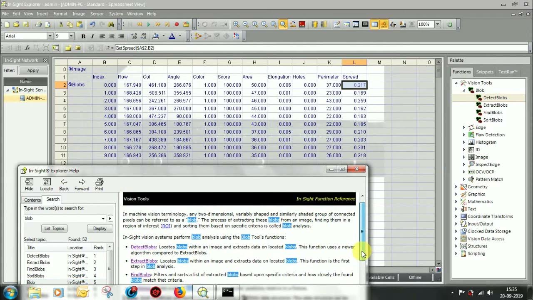Open the font size 9 dropdown
This screenshot has height=300, width=533.
pyautogui.click(x=71, y=36)
